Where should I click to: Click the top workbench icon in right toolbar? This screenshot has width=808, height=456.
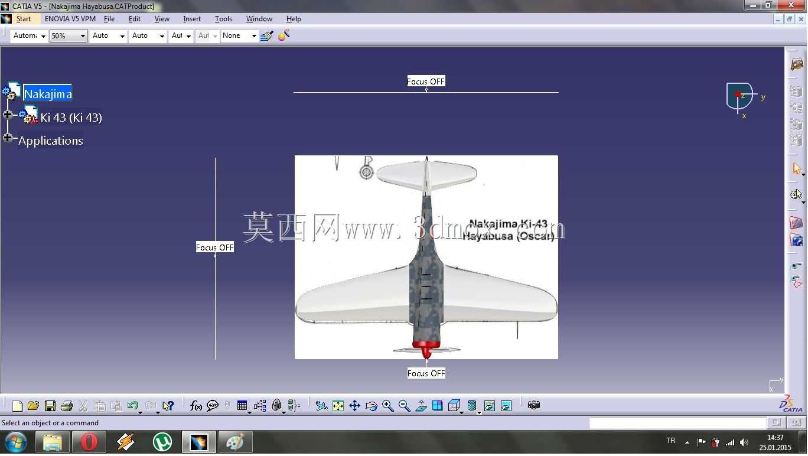[797, 64]
